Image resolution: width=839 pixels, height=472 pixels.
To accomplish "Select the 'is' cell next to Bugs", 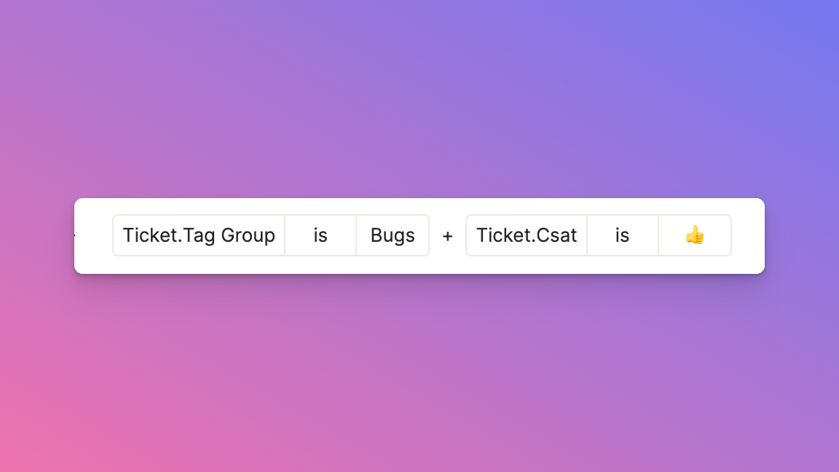I will click(320, 235).
